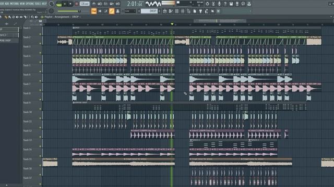Click the speech bubble toolbar icon
334x187 pixels.
click(x=243, y=4)
